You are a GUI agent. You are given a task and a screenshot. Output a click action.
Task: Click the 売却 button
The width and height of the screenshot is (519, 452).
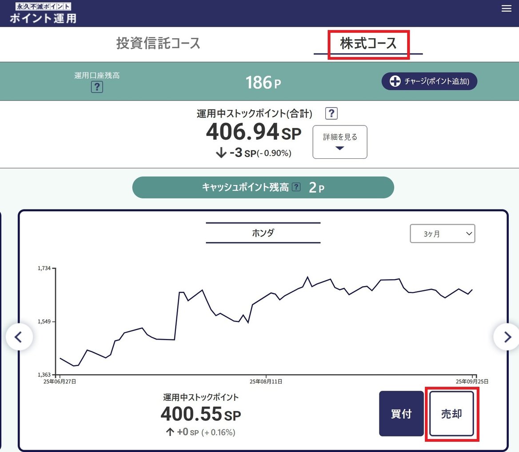(x=451, y=414)
